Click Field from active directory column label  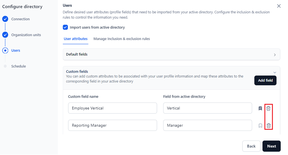click(184, 97)
